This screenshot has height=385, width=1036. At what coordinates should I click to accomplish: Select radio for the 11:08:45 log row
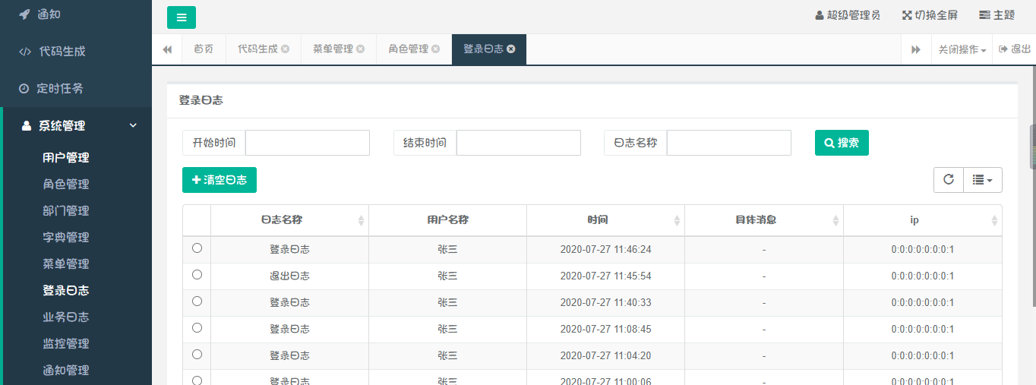pos(197,327)
